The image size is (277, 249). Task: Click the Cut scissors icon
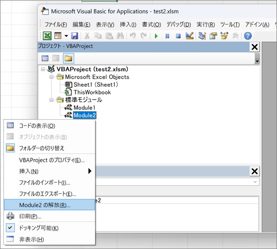click(x=87, y=36)
